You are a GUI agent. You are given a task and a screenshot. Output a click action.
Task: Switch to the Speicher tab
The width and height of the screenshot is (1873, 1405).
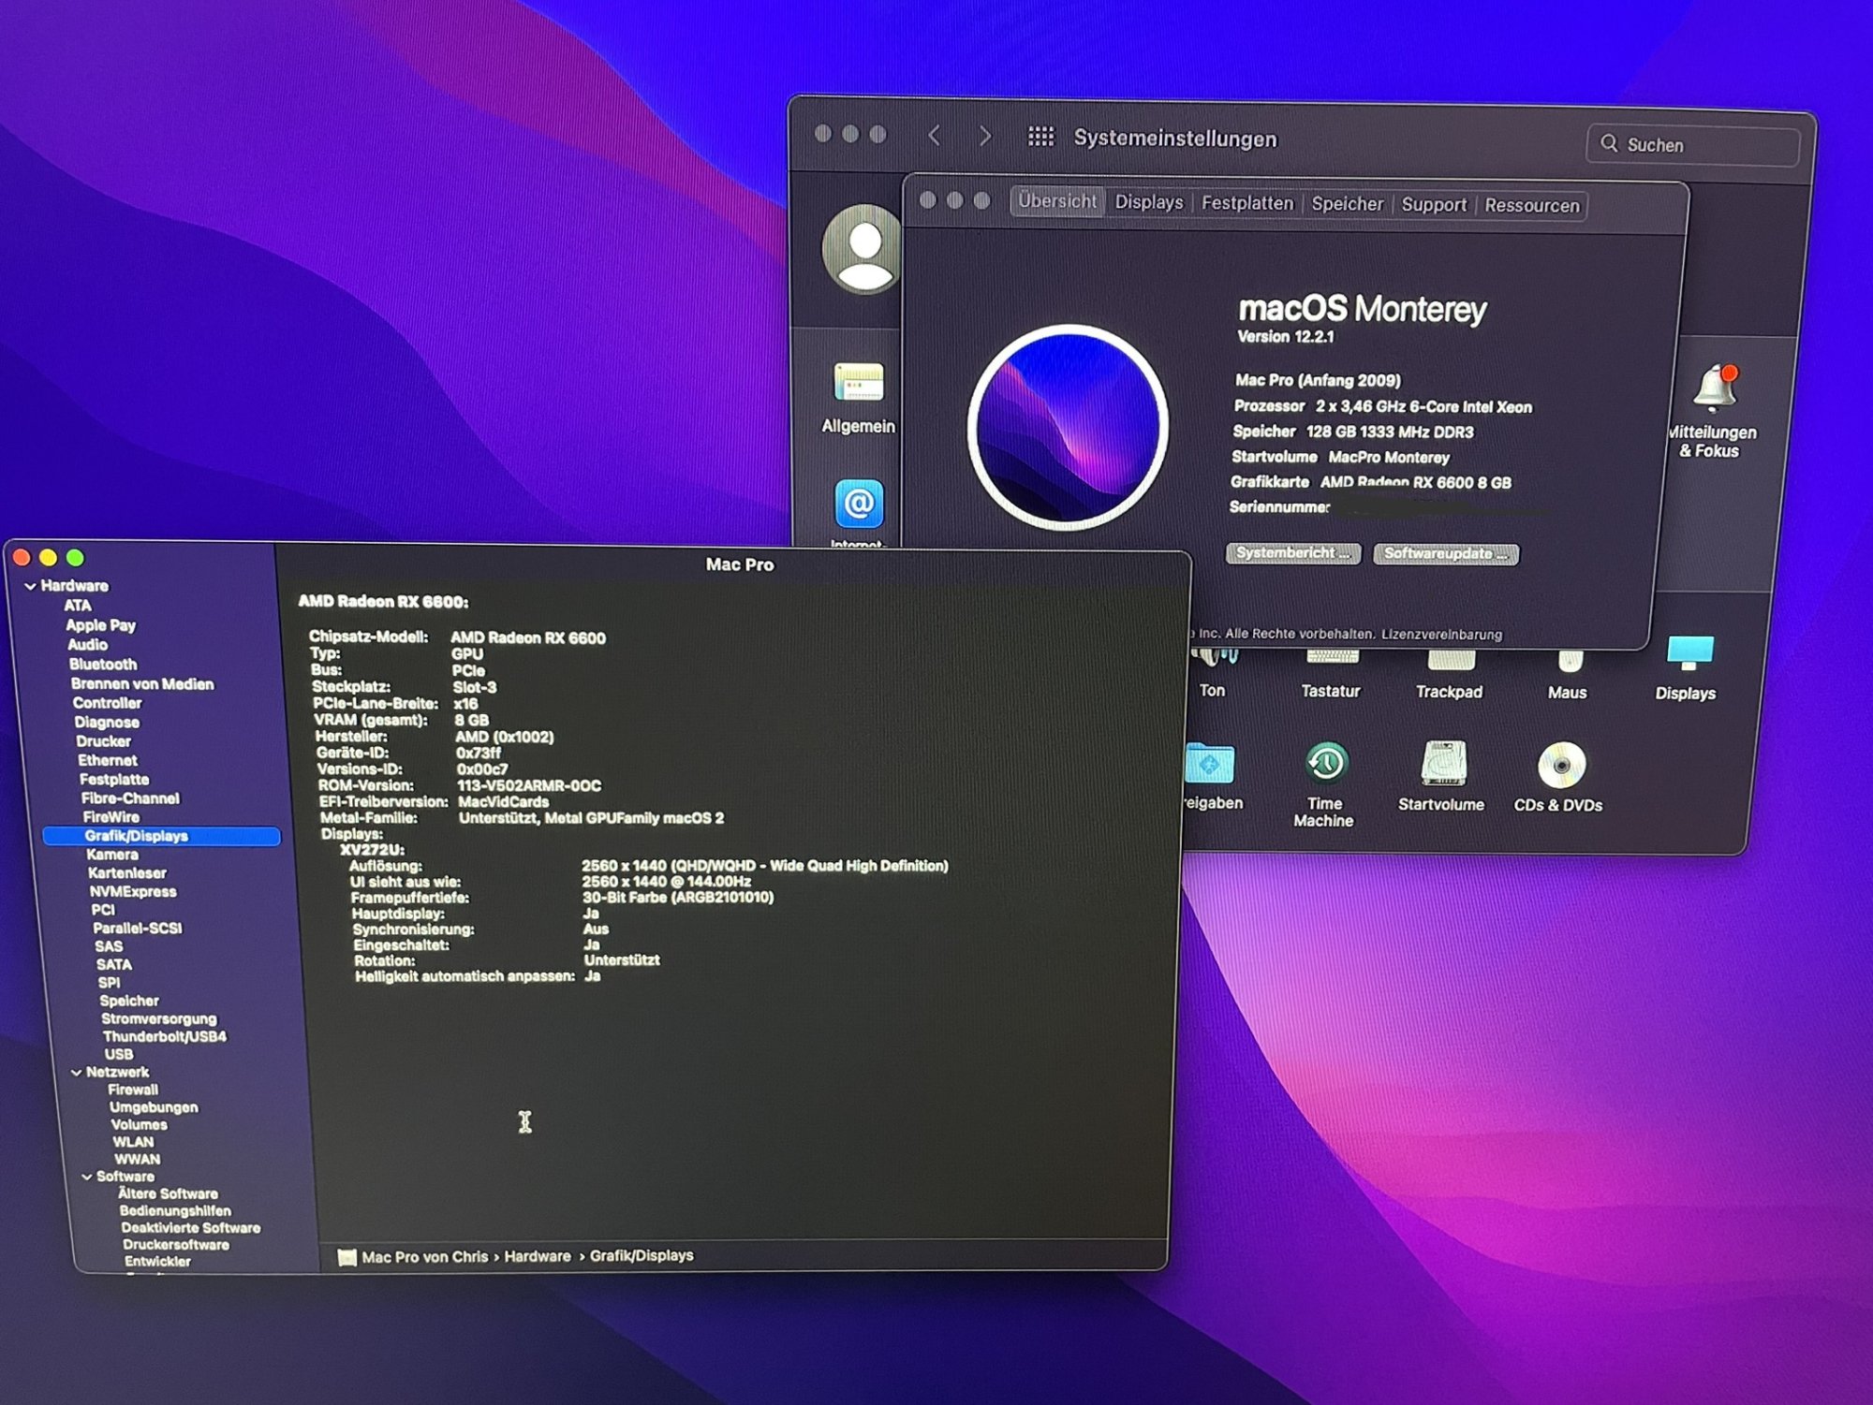click(x=1347, y=204)
